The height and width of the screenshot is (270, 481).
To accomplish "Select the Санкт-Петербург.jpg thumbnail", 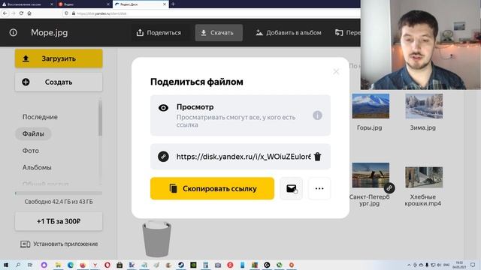I will 371,175.
